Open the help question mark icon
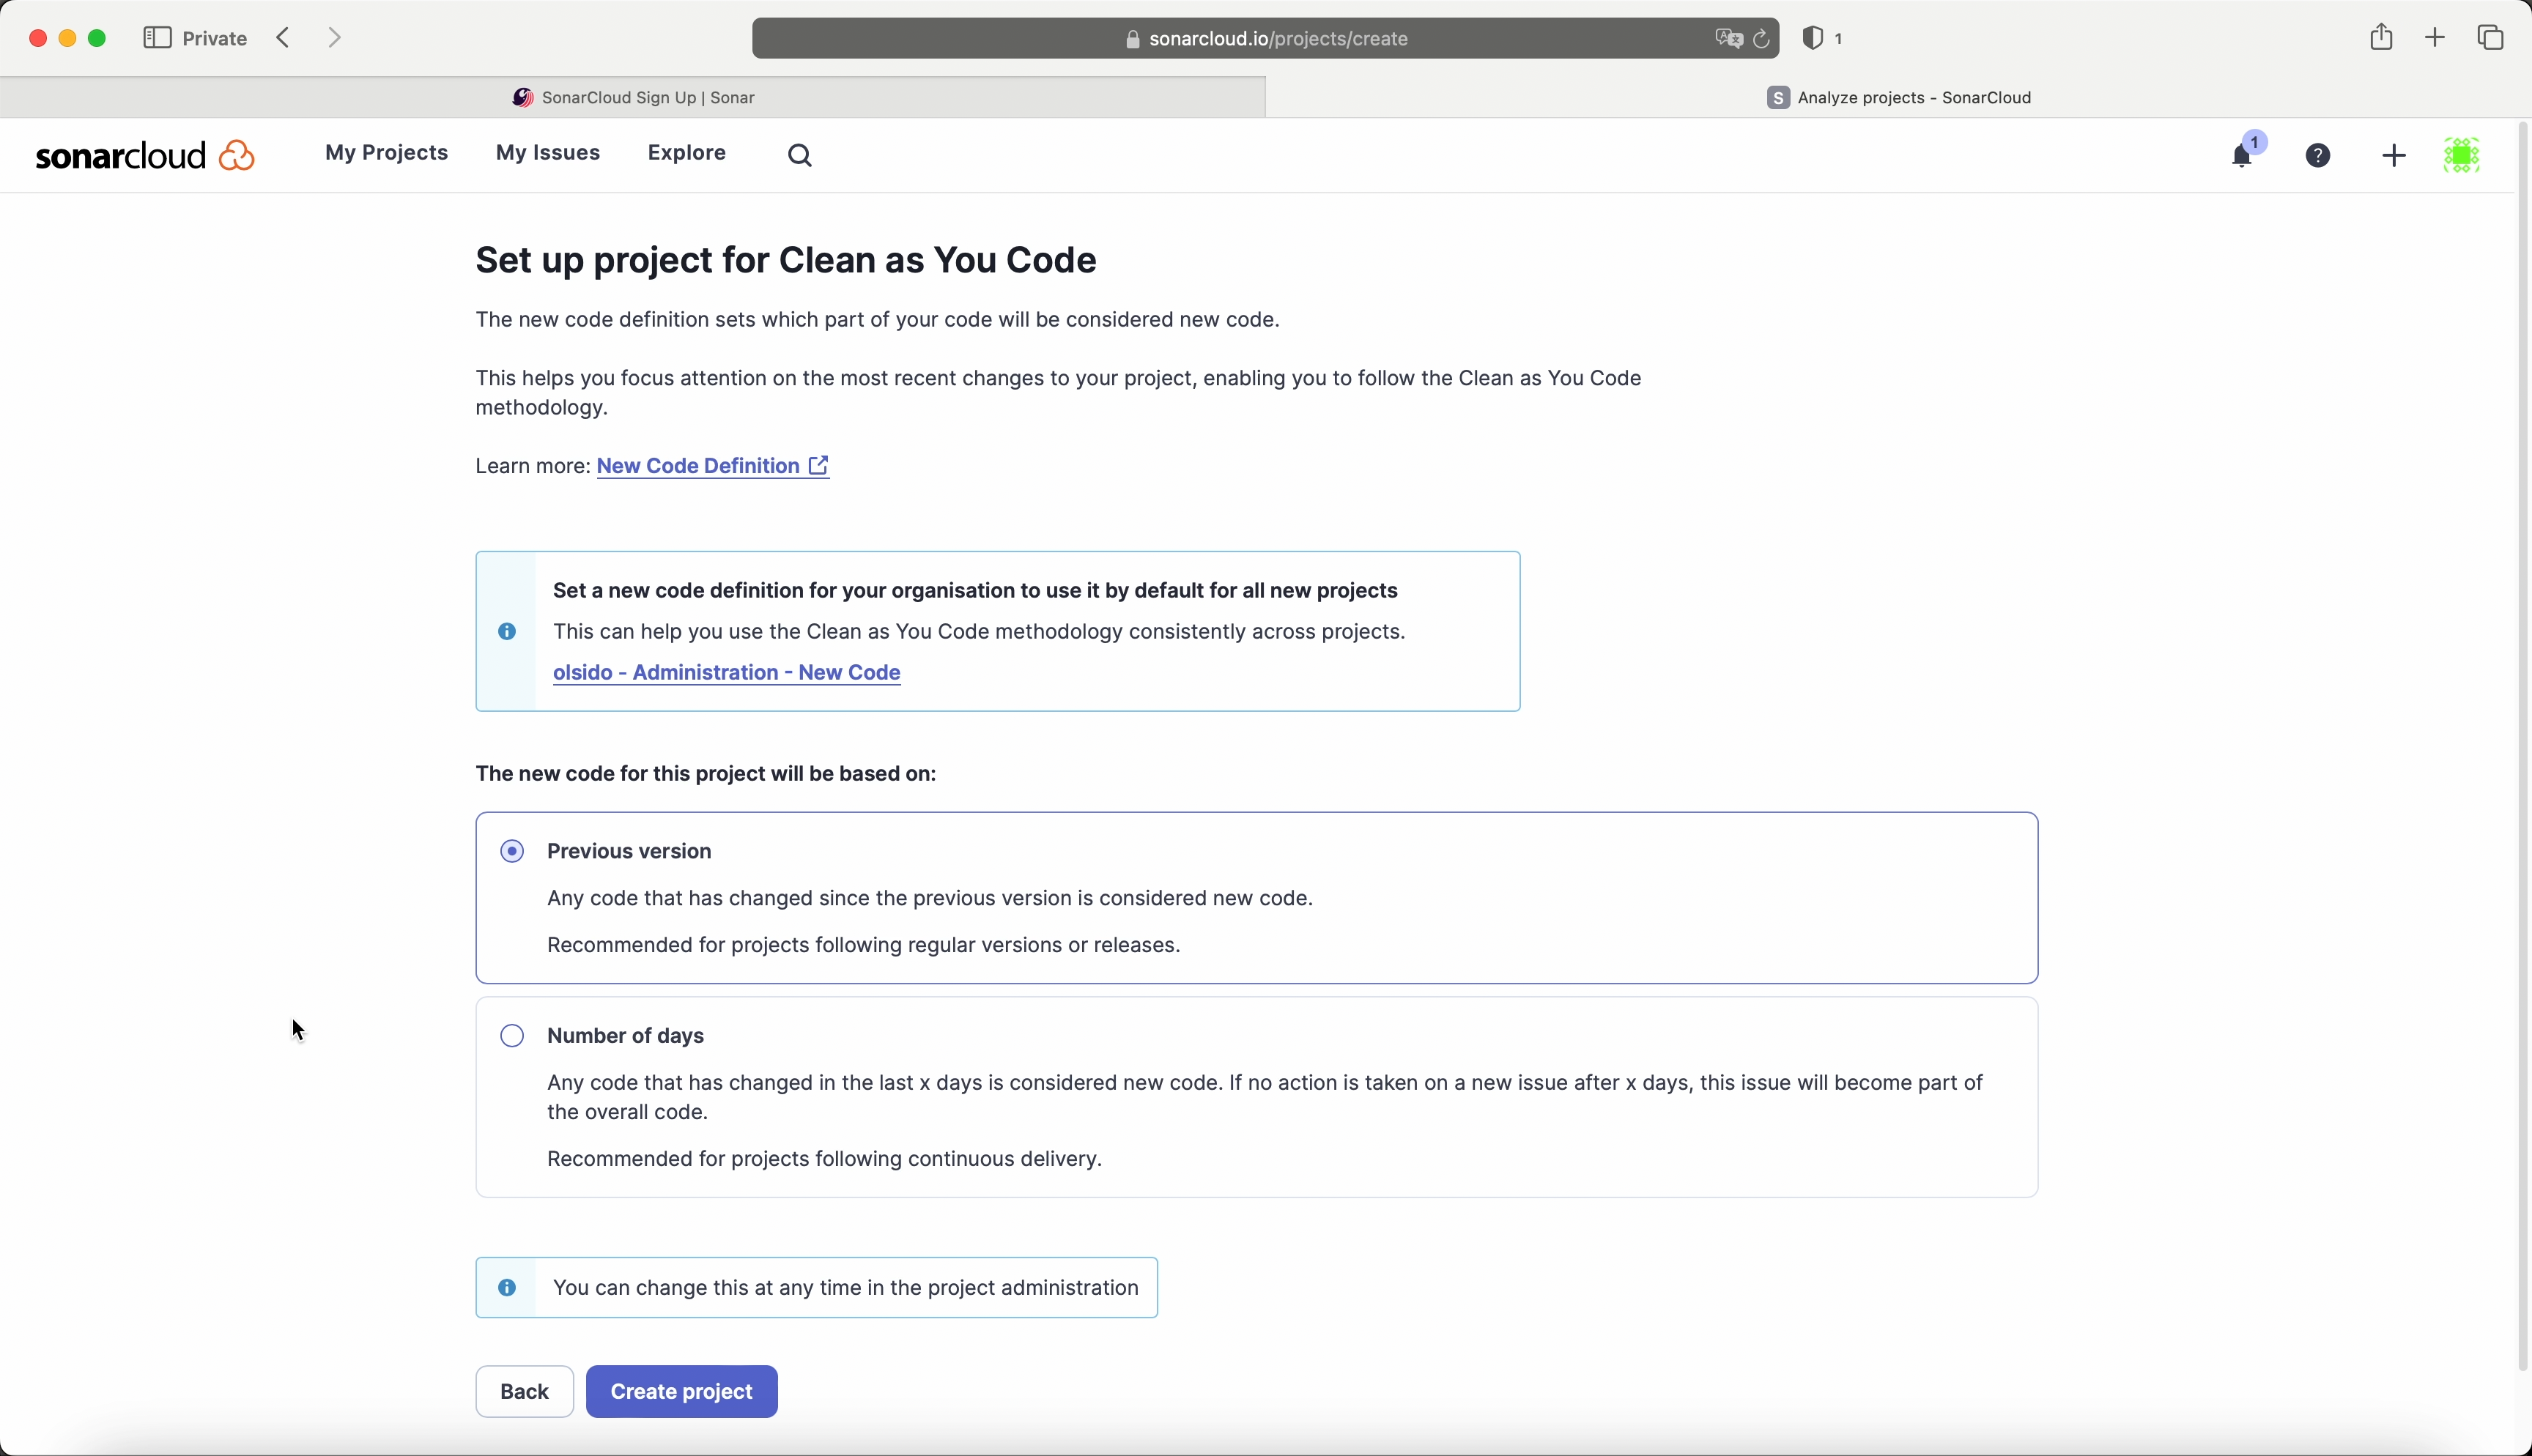 [2319, 156]
